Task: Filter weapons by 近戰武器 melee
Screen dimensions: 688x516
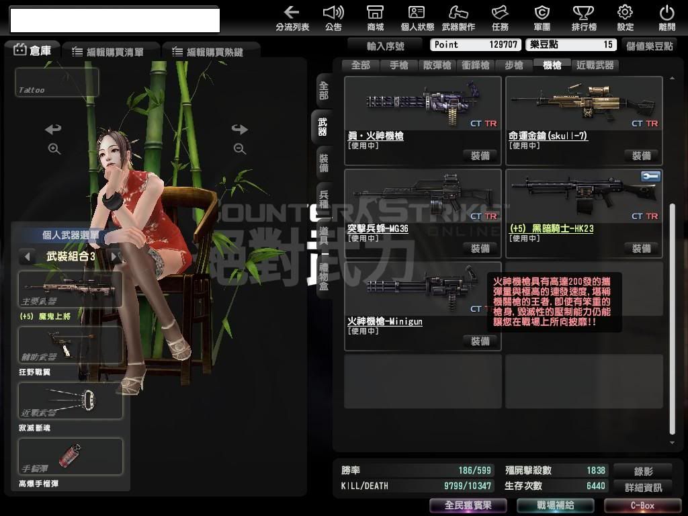Action: point(595,65)
